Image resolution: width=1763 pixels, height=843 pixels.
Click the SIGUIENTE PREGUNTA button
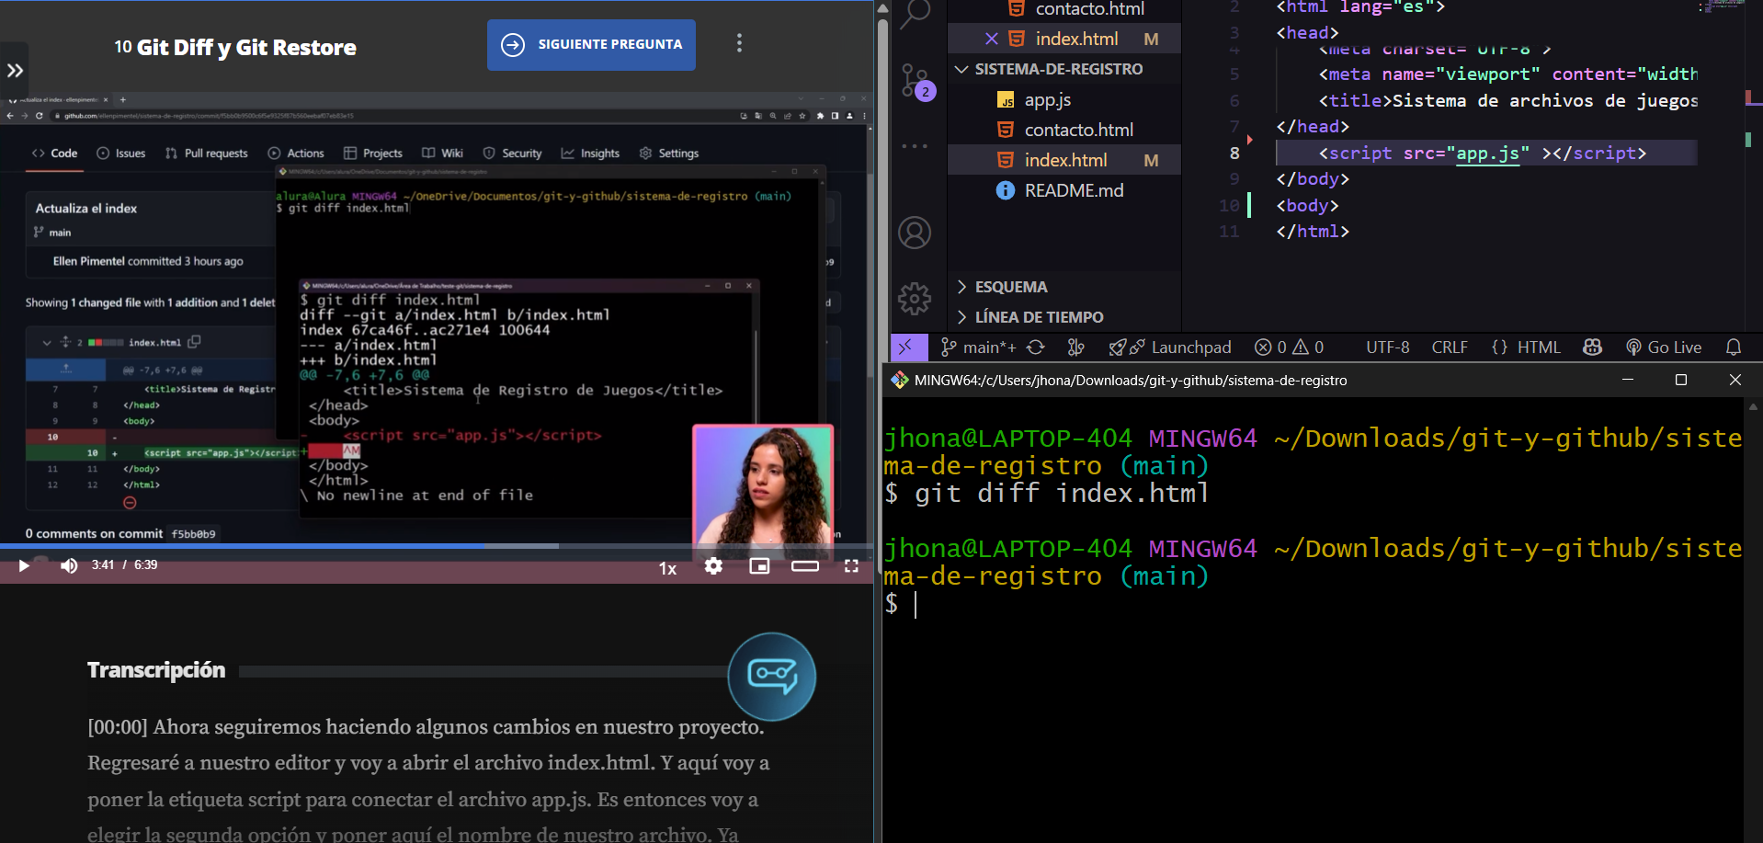591,44
